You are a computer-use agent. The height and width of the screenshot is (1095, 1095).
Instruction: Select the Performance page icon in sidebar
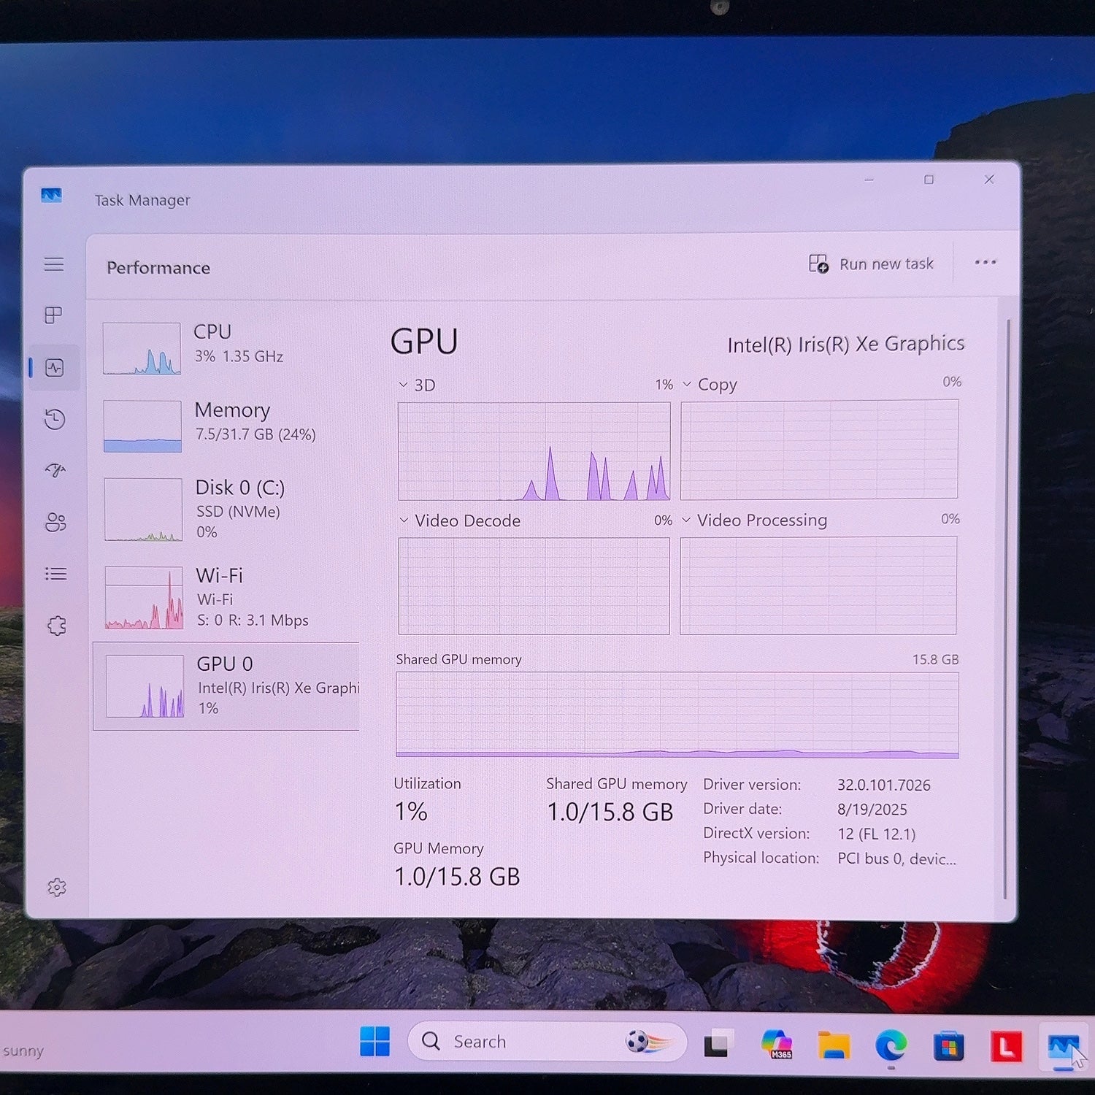pos(55,367)
